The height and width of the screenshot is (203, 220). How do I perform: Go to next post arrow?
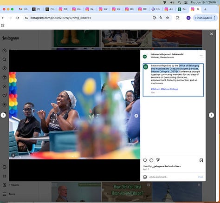click(211, 115)
